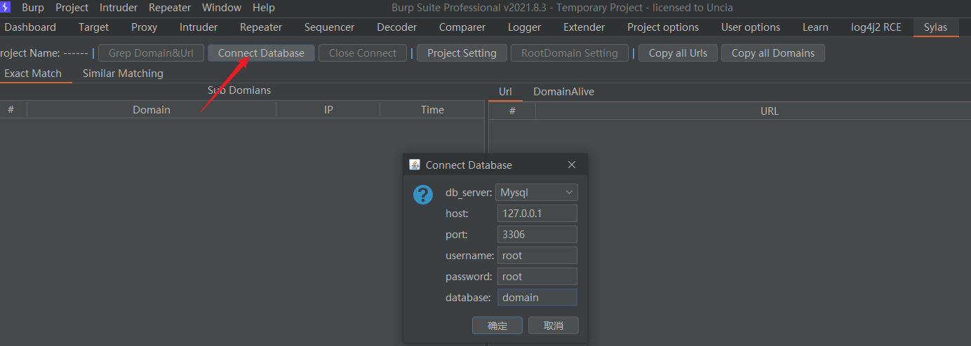Click the Sub Domians panel title
The width and height of the screenshot is (971, 346).
click(239, 90)
